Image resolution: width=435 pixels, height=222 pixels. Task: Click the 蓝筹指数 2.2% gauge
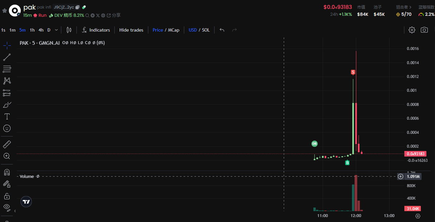click(426, 14)
